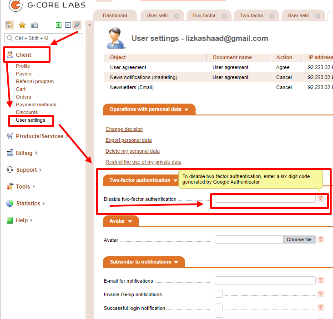The width and height of the screenshot is (333, 319).
Task: Click Restrict the use of my private data
Action: 143,162
